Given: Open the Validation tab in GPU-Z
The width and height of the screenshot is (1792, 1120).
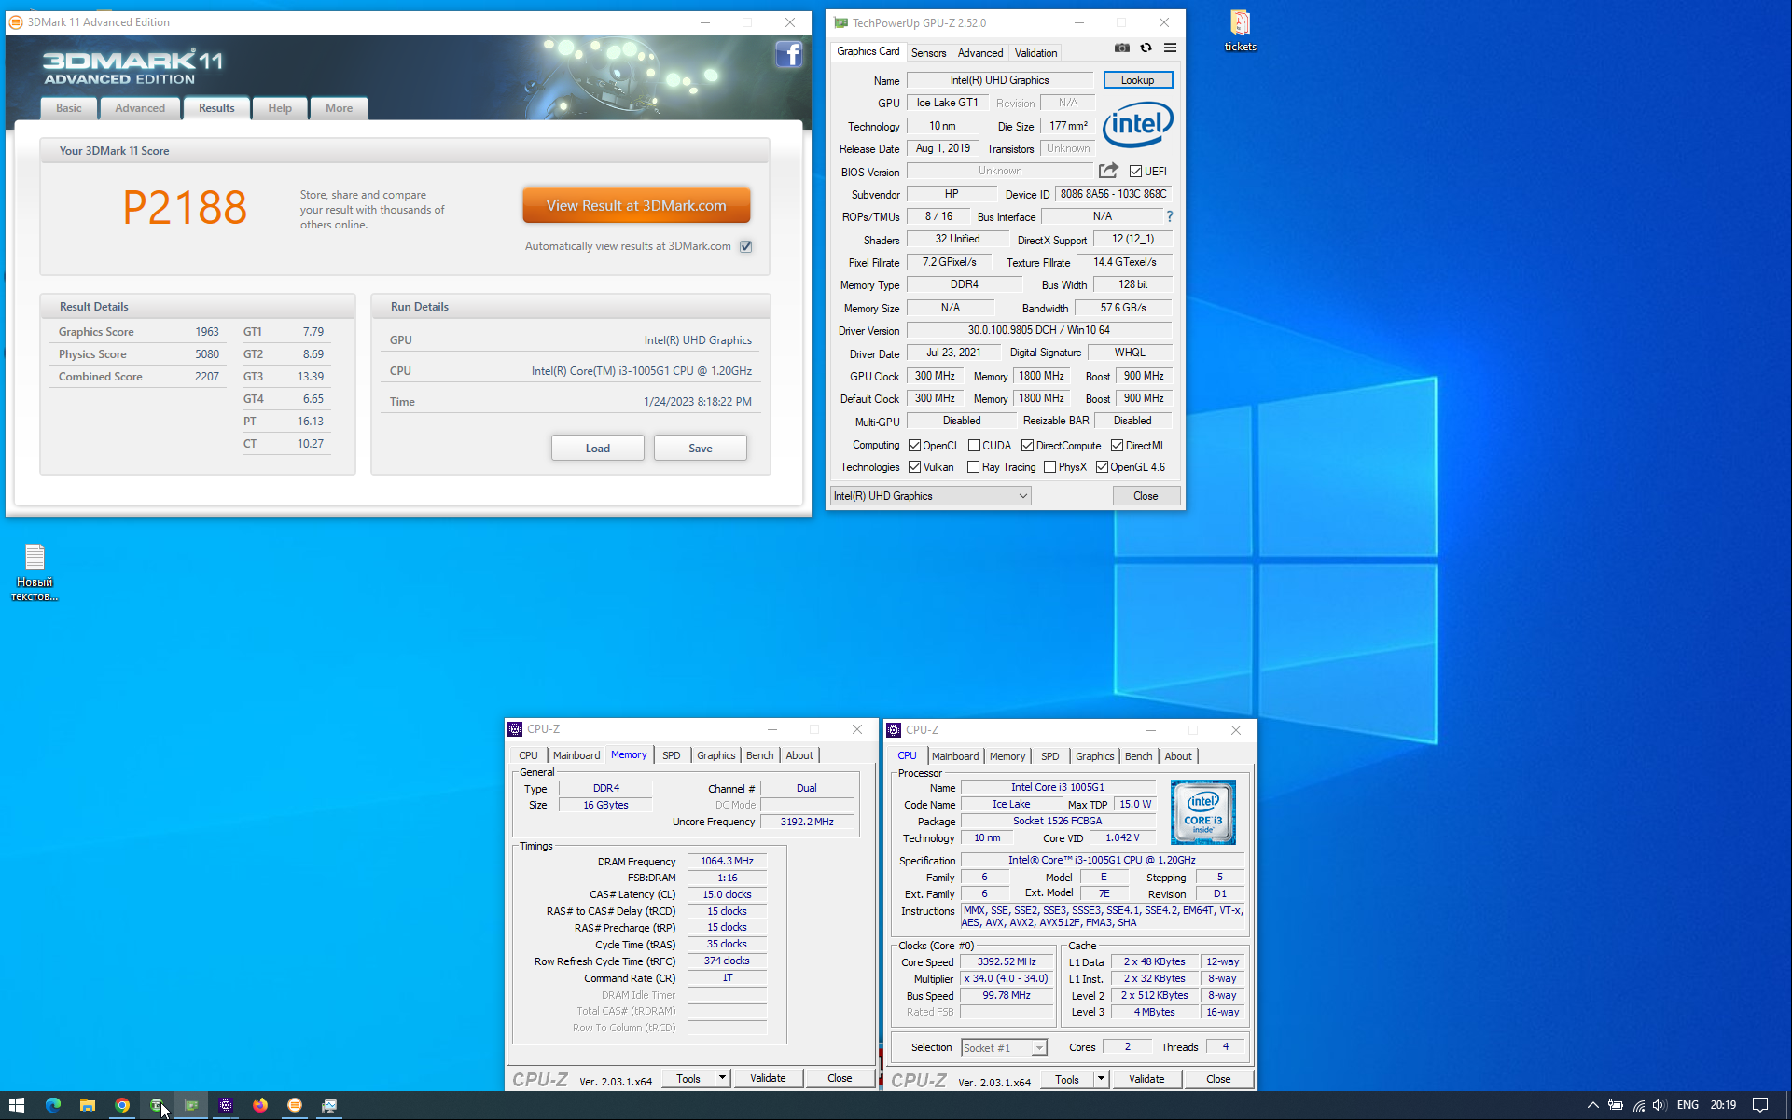Looking at the screenshot, I should pos(1035,53).
